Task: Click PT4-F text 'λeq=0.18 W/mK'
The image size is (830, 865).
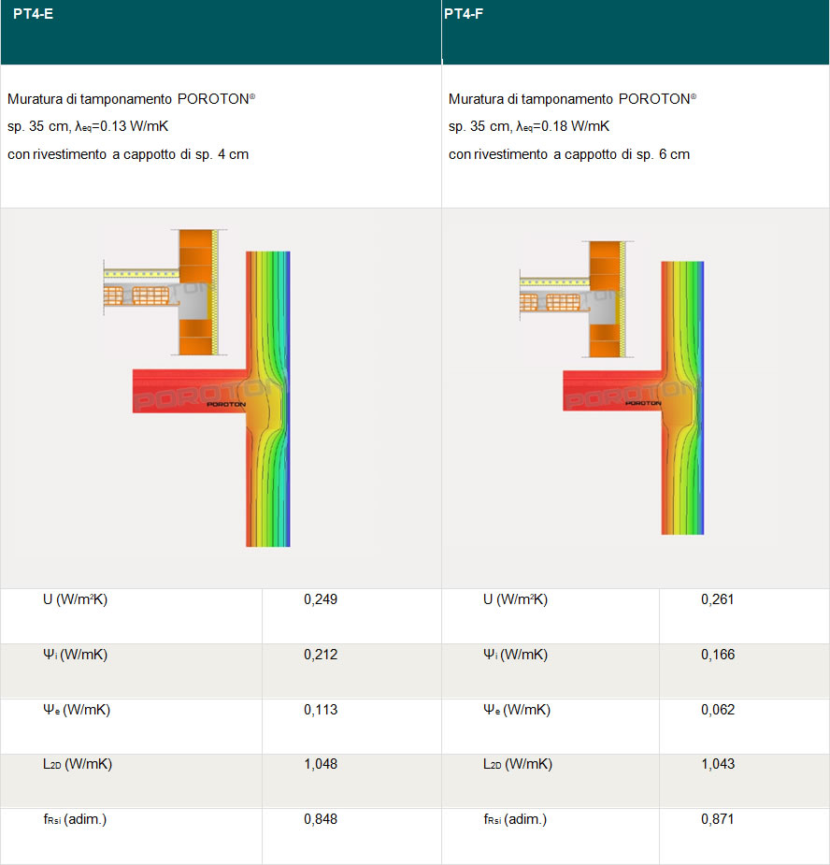Action: click(x=563, y=126)
